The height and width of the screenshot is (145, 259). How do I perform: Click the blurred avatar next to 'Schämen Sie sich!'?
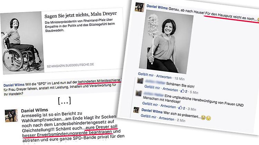tap(140, 80)
